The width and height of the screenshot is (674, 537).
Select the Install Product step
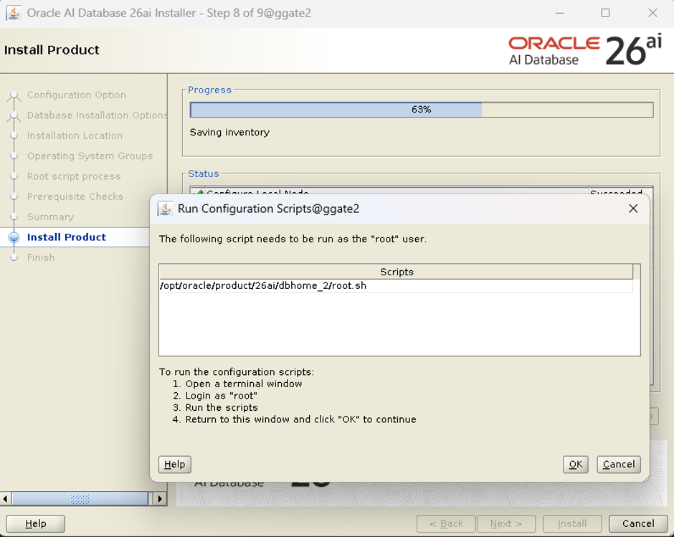[67, 237]
